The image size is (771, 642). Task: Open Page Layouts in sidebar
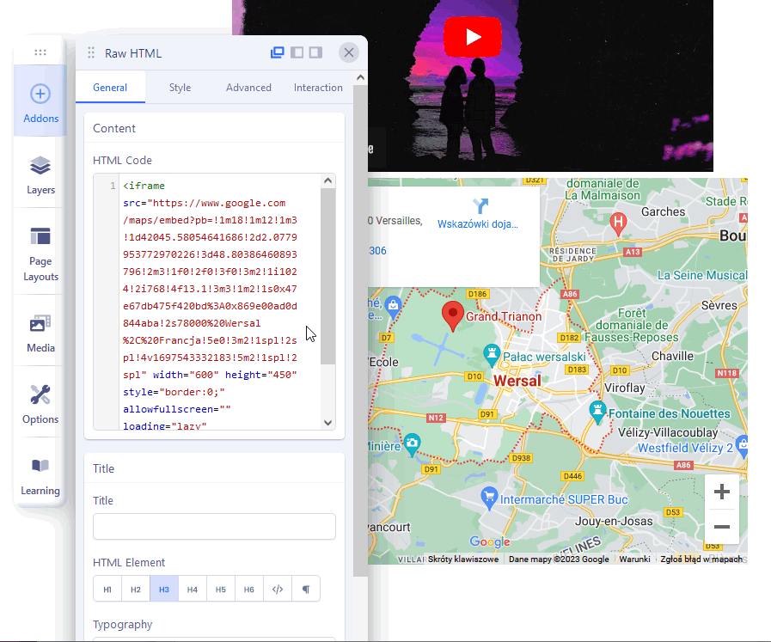[40, 252]
